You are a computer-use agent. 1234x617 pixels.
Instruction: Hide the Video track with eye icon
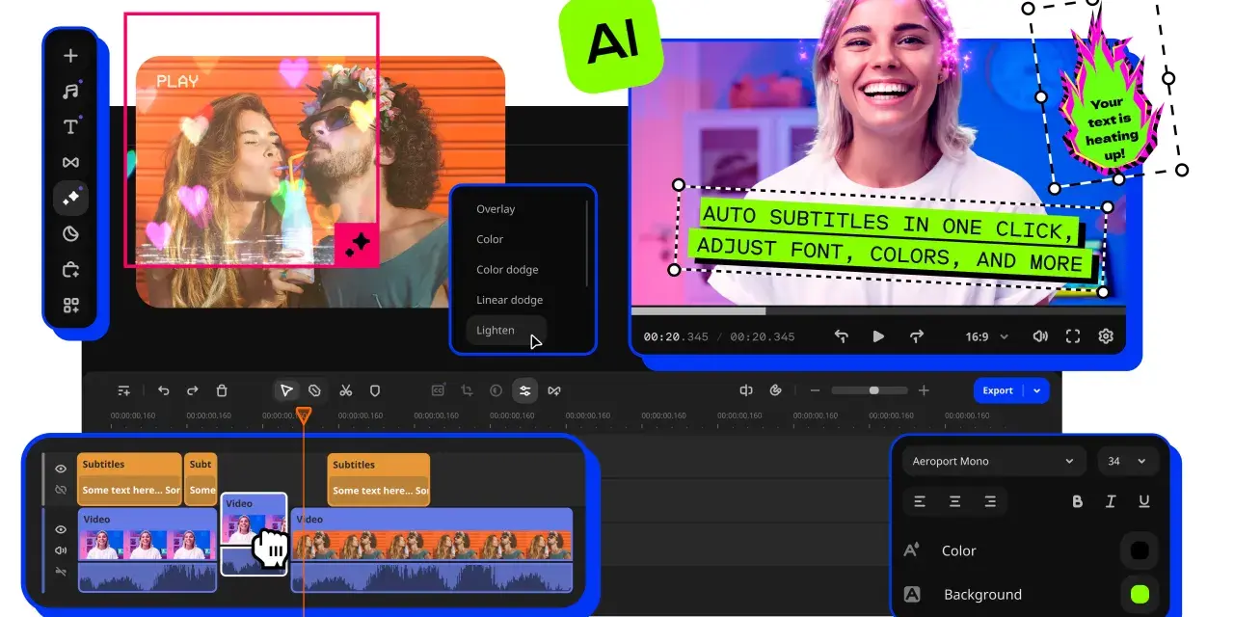click(x=61, y=529)
